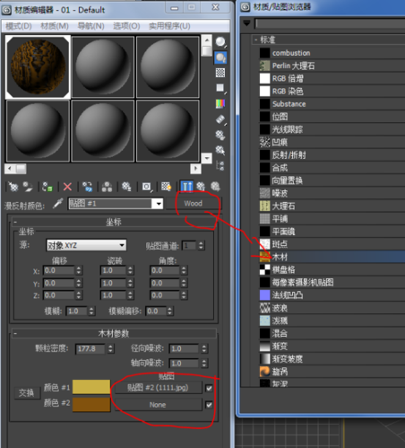Toggle the checkbox beside 贴图 #2 (1111.jpg)
This screenshot has height=448, width=405.
point(209,388)
